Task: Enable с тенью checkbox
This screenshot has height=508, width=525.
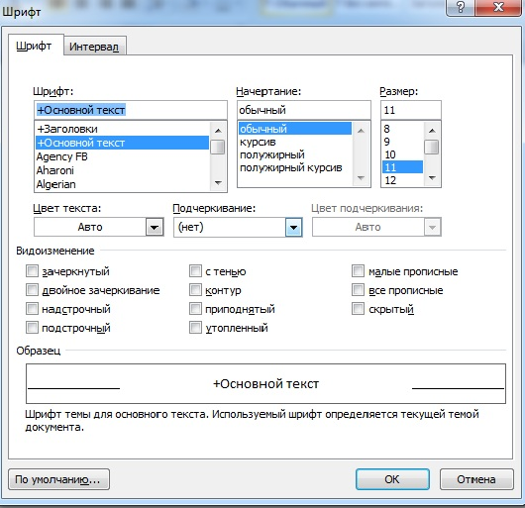Action: coord(195,270)
